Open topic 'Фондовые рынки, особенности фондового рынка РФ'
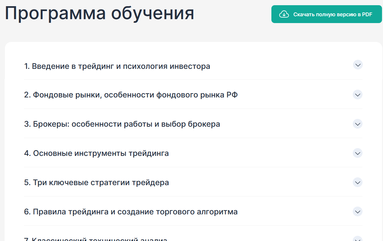This screenshot has height=241, width=383. (x=131, y=95)
